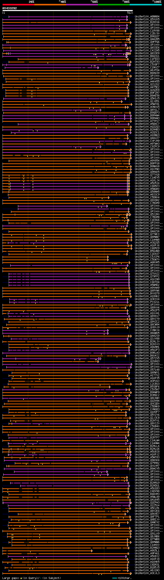
Task: Open UniRef100_Q5I2R0 hit label
Action: (x=147, y=214)
